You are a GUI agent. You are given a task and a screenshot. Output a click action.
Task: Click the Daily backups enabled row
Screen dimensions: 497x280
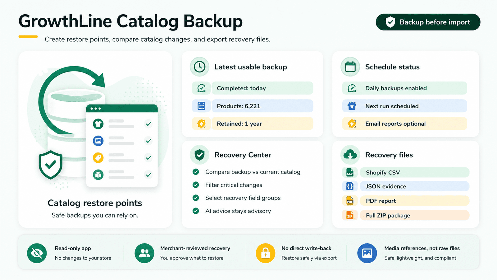pyautogui.click(x=404, y=88)
